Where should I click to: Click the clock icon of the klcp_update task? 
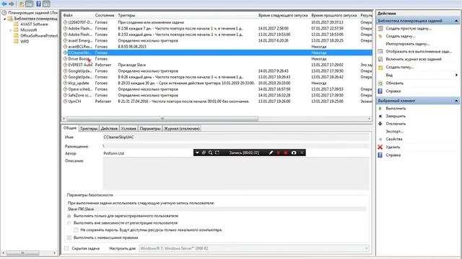tap(66, 83)
